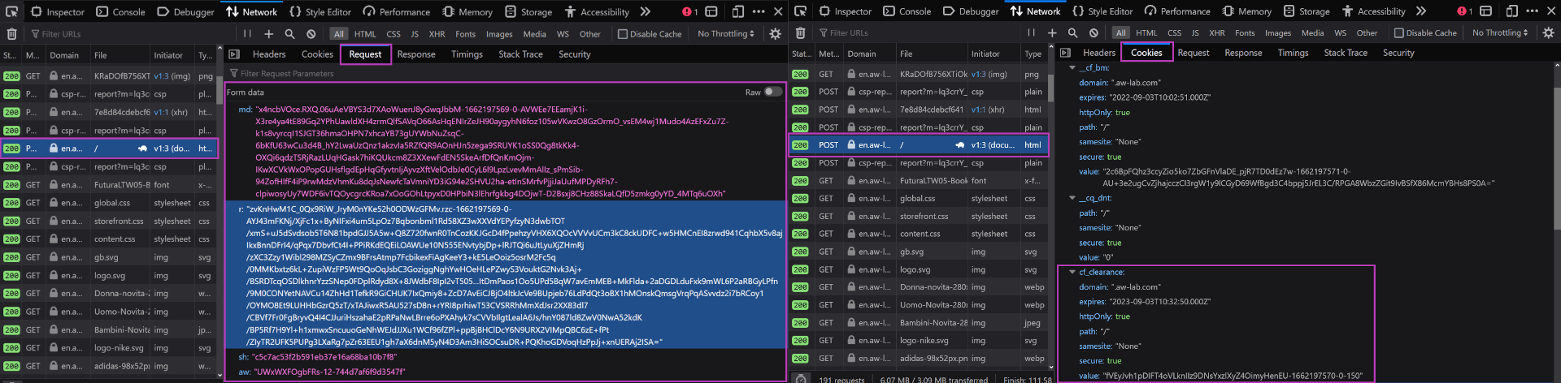
Task: Open network settings gear in the right panel
Action: 1548,33
